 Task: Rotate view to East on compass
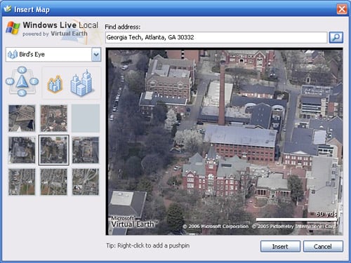[x=34, y=81]
